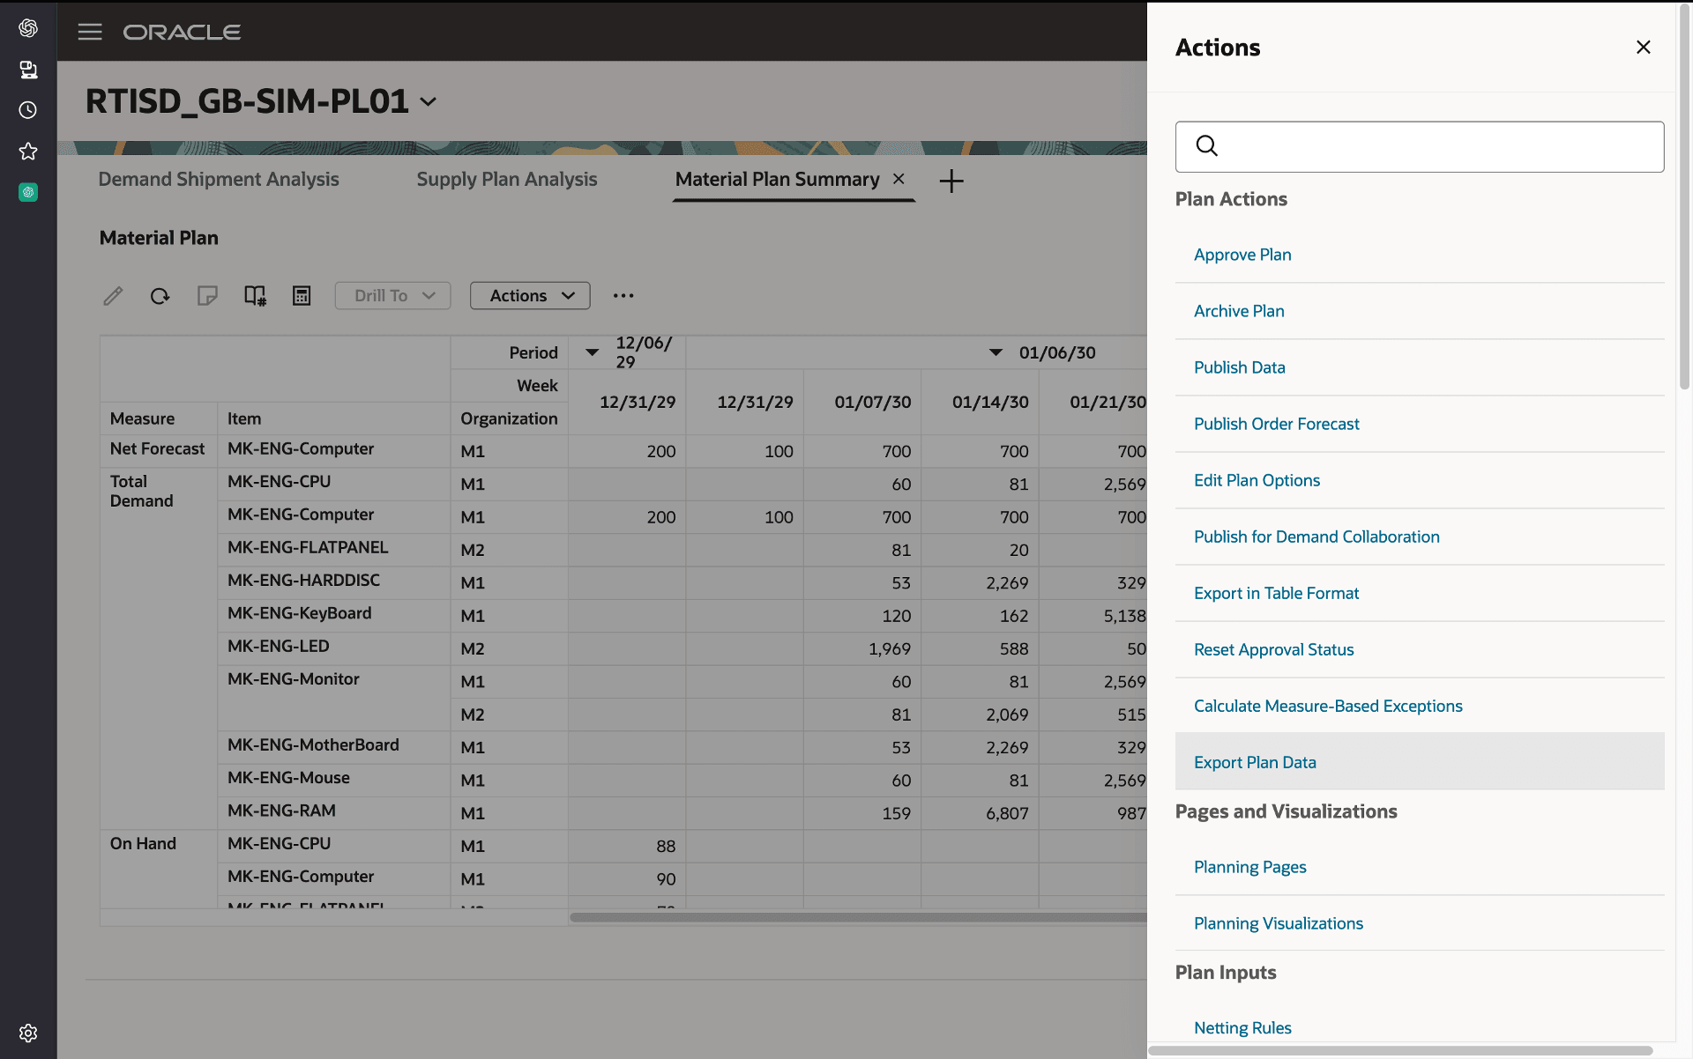Collapse the 12/06/29 period triangle
This screenshot has height=1059, width=1693.
593,352
